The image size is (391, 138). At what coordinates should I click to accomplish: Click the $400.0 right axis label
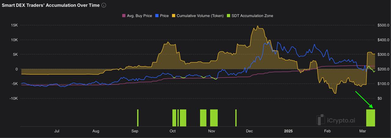(383, 40)
